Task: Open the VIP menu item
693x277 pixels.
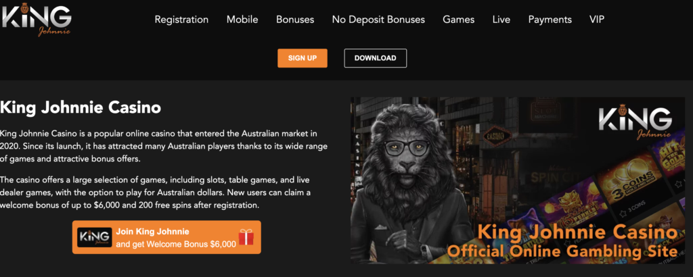Action: 597,20
